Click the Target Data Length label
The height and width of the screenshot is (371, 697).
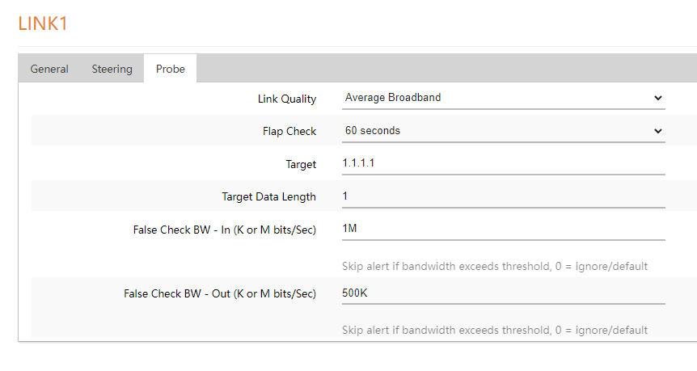[x=268, y=196]
